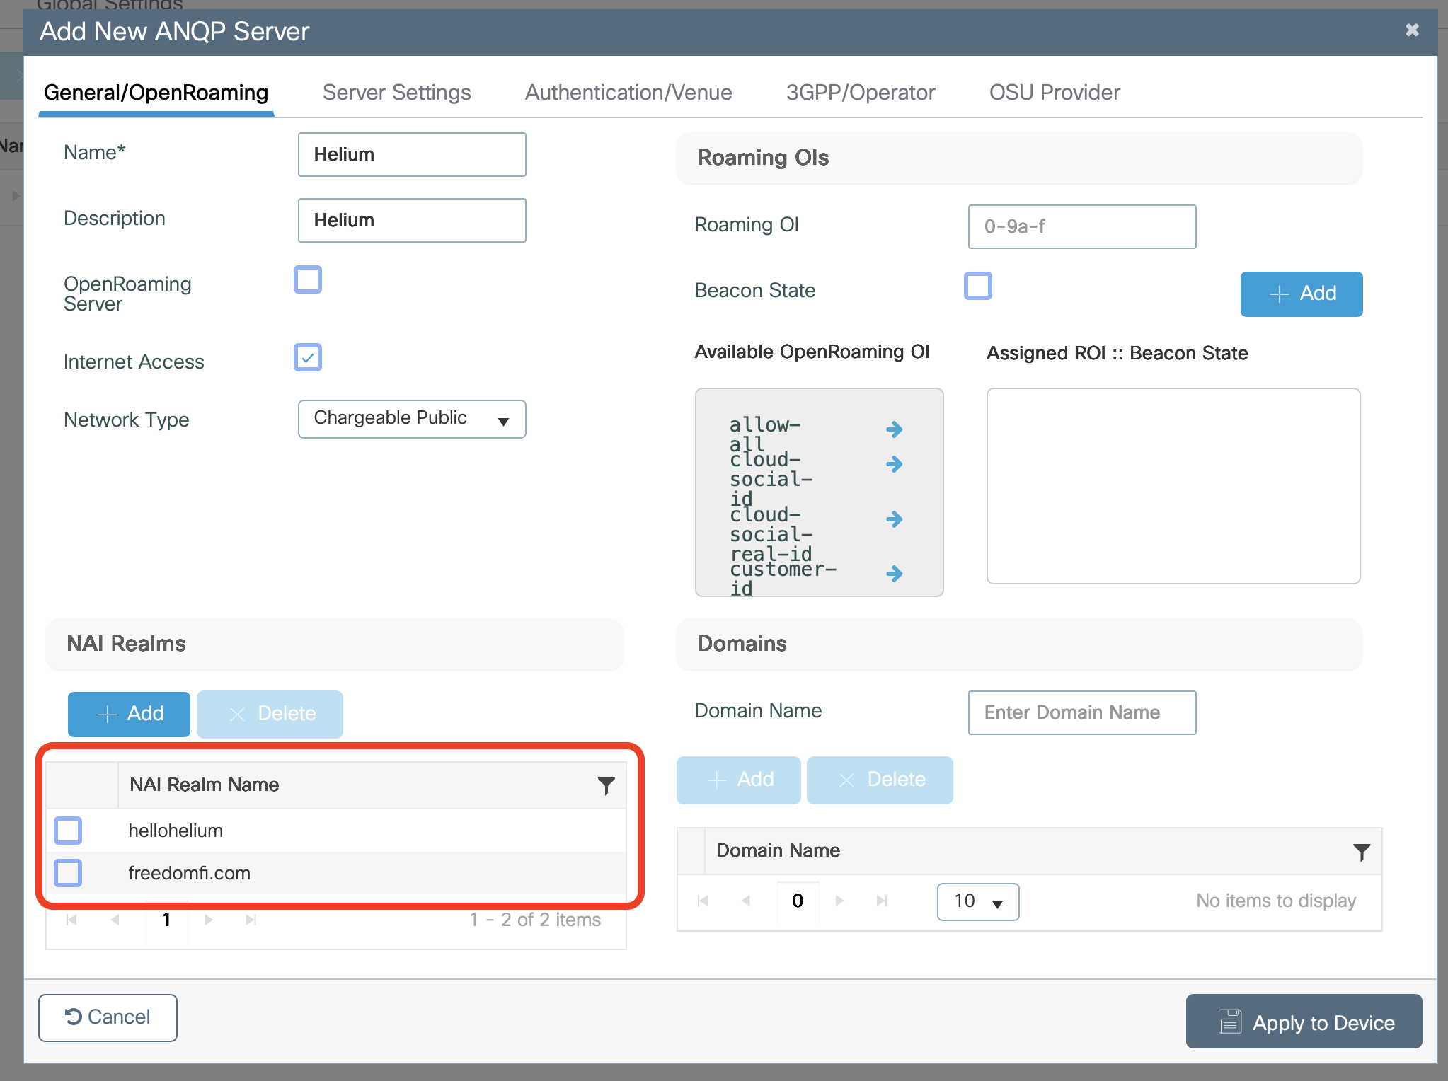This screenshot has width=1448, height=1081.
Task: Select the hellohelium realm checkbox
Action: 68,831
